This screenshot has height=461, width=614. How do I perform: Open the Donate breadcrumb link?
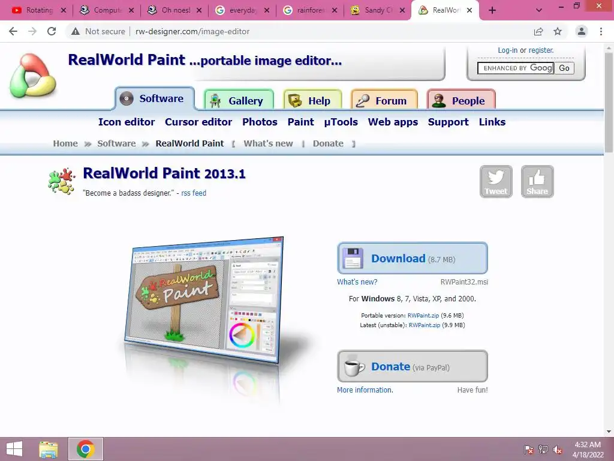[328, 143]
